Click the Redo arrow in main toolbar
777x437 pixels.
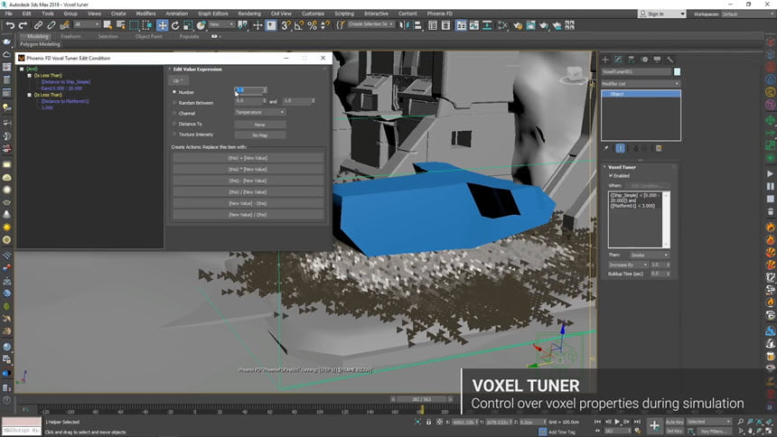(23, 25)
